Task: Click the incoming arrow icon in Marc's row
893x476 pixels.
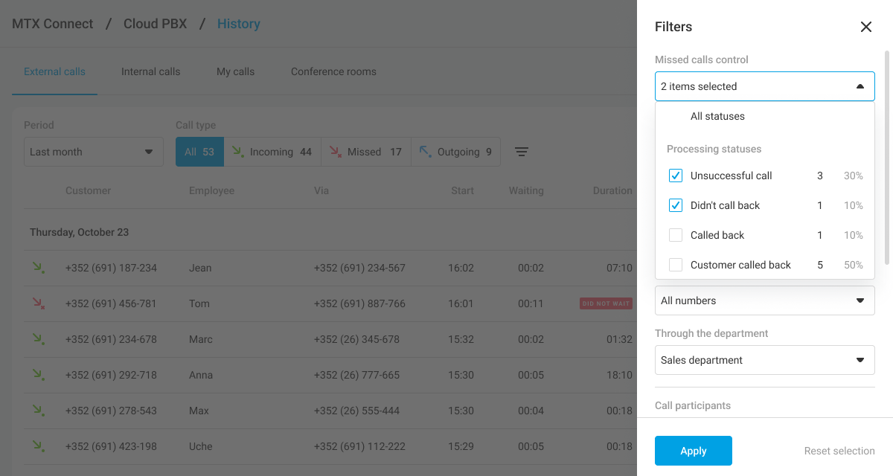Action: 38,339
